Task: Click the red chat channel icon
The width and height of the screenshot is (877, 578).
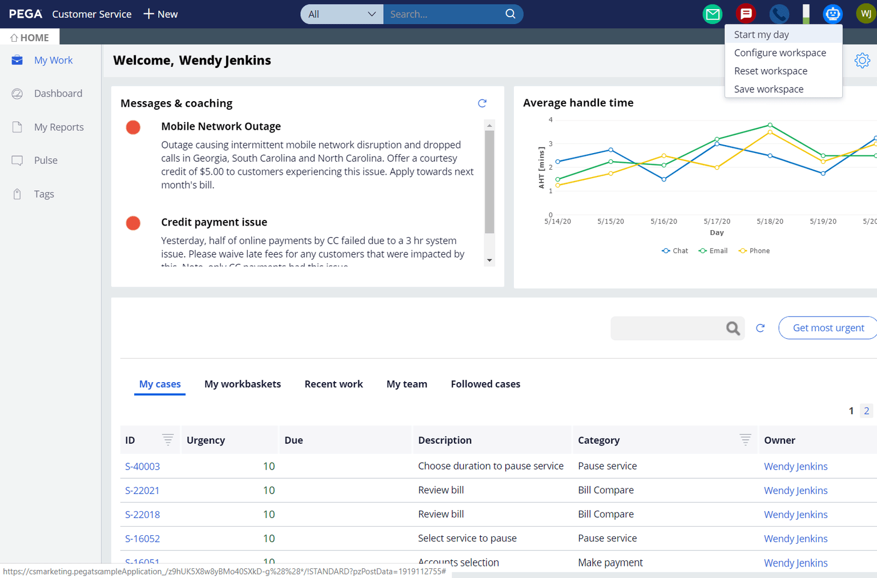Action: (746, 14)
